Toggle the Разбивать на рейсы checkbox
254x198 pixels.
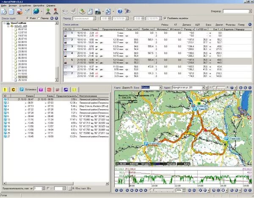165,18
